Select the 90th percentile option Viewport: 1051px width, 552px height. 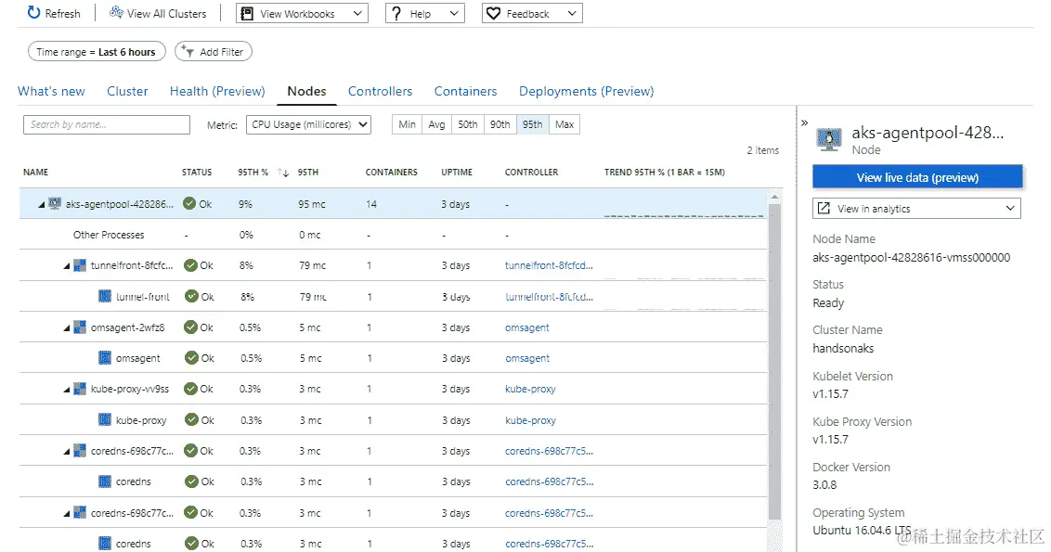coord(500,124)
